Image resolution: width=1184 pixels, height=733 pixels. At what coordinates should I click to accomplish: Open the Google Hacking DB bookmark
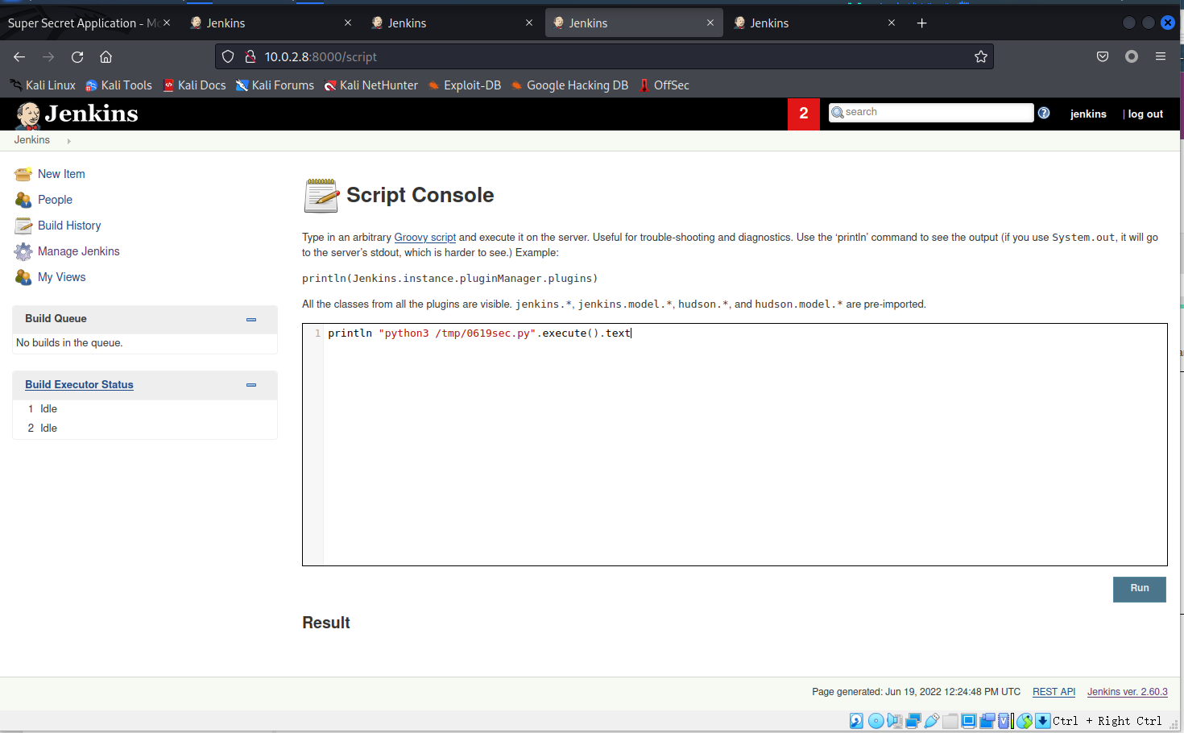pyautogui.click(x=569, y=85)
